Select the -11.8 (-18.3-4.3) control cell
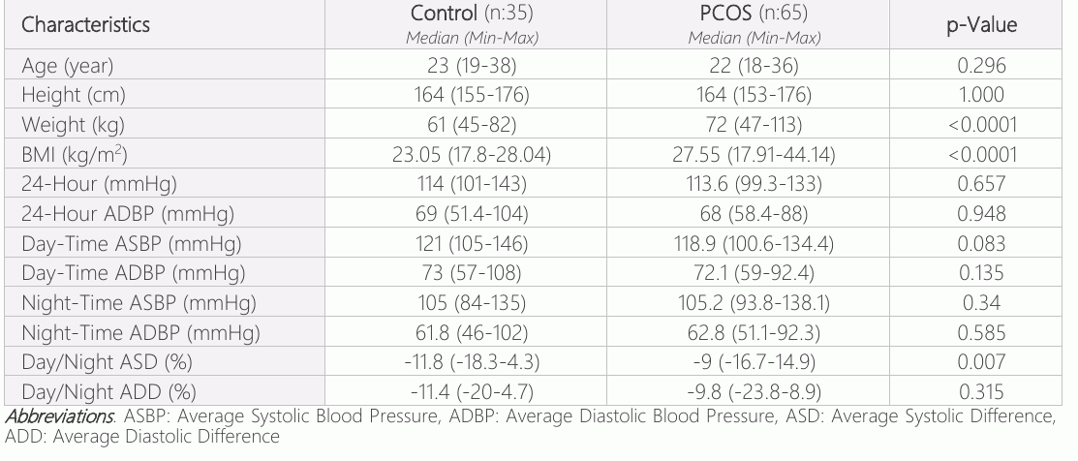Viewport: 1078px width, 461px height. (x=472, y=362)
